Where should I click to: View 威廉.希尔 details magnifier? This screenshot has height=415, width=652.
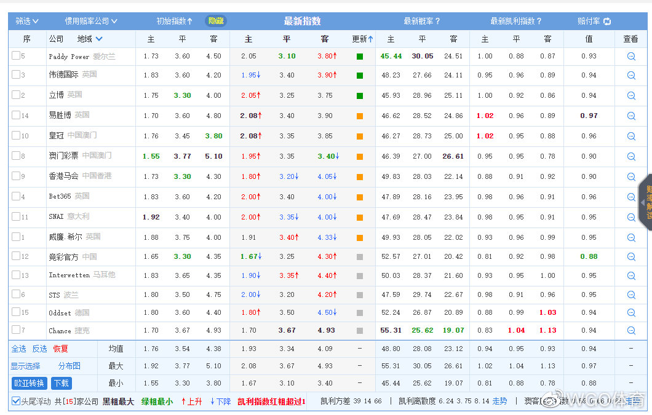coord(631,237)
